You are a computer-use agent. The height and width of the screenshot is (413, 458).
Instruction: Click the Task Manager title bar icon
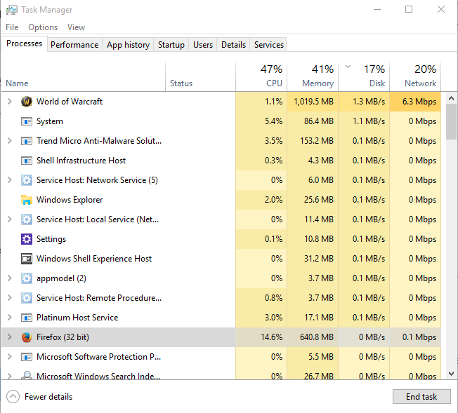click(x=12, y=10)
